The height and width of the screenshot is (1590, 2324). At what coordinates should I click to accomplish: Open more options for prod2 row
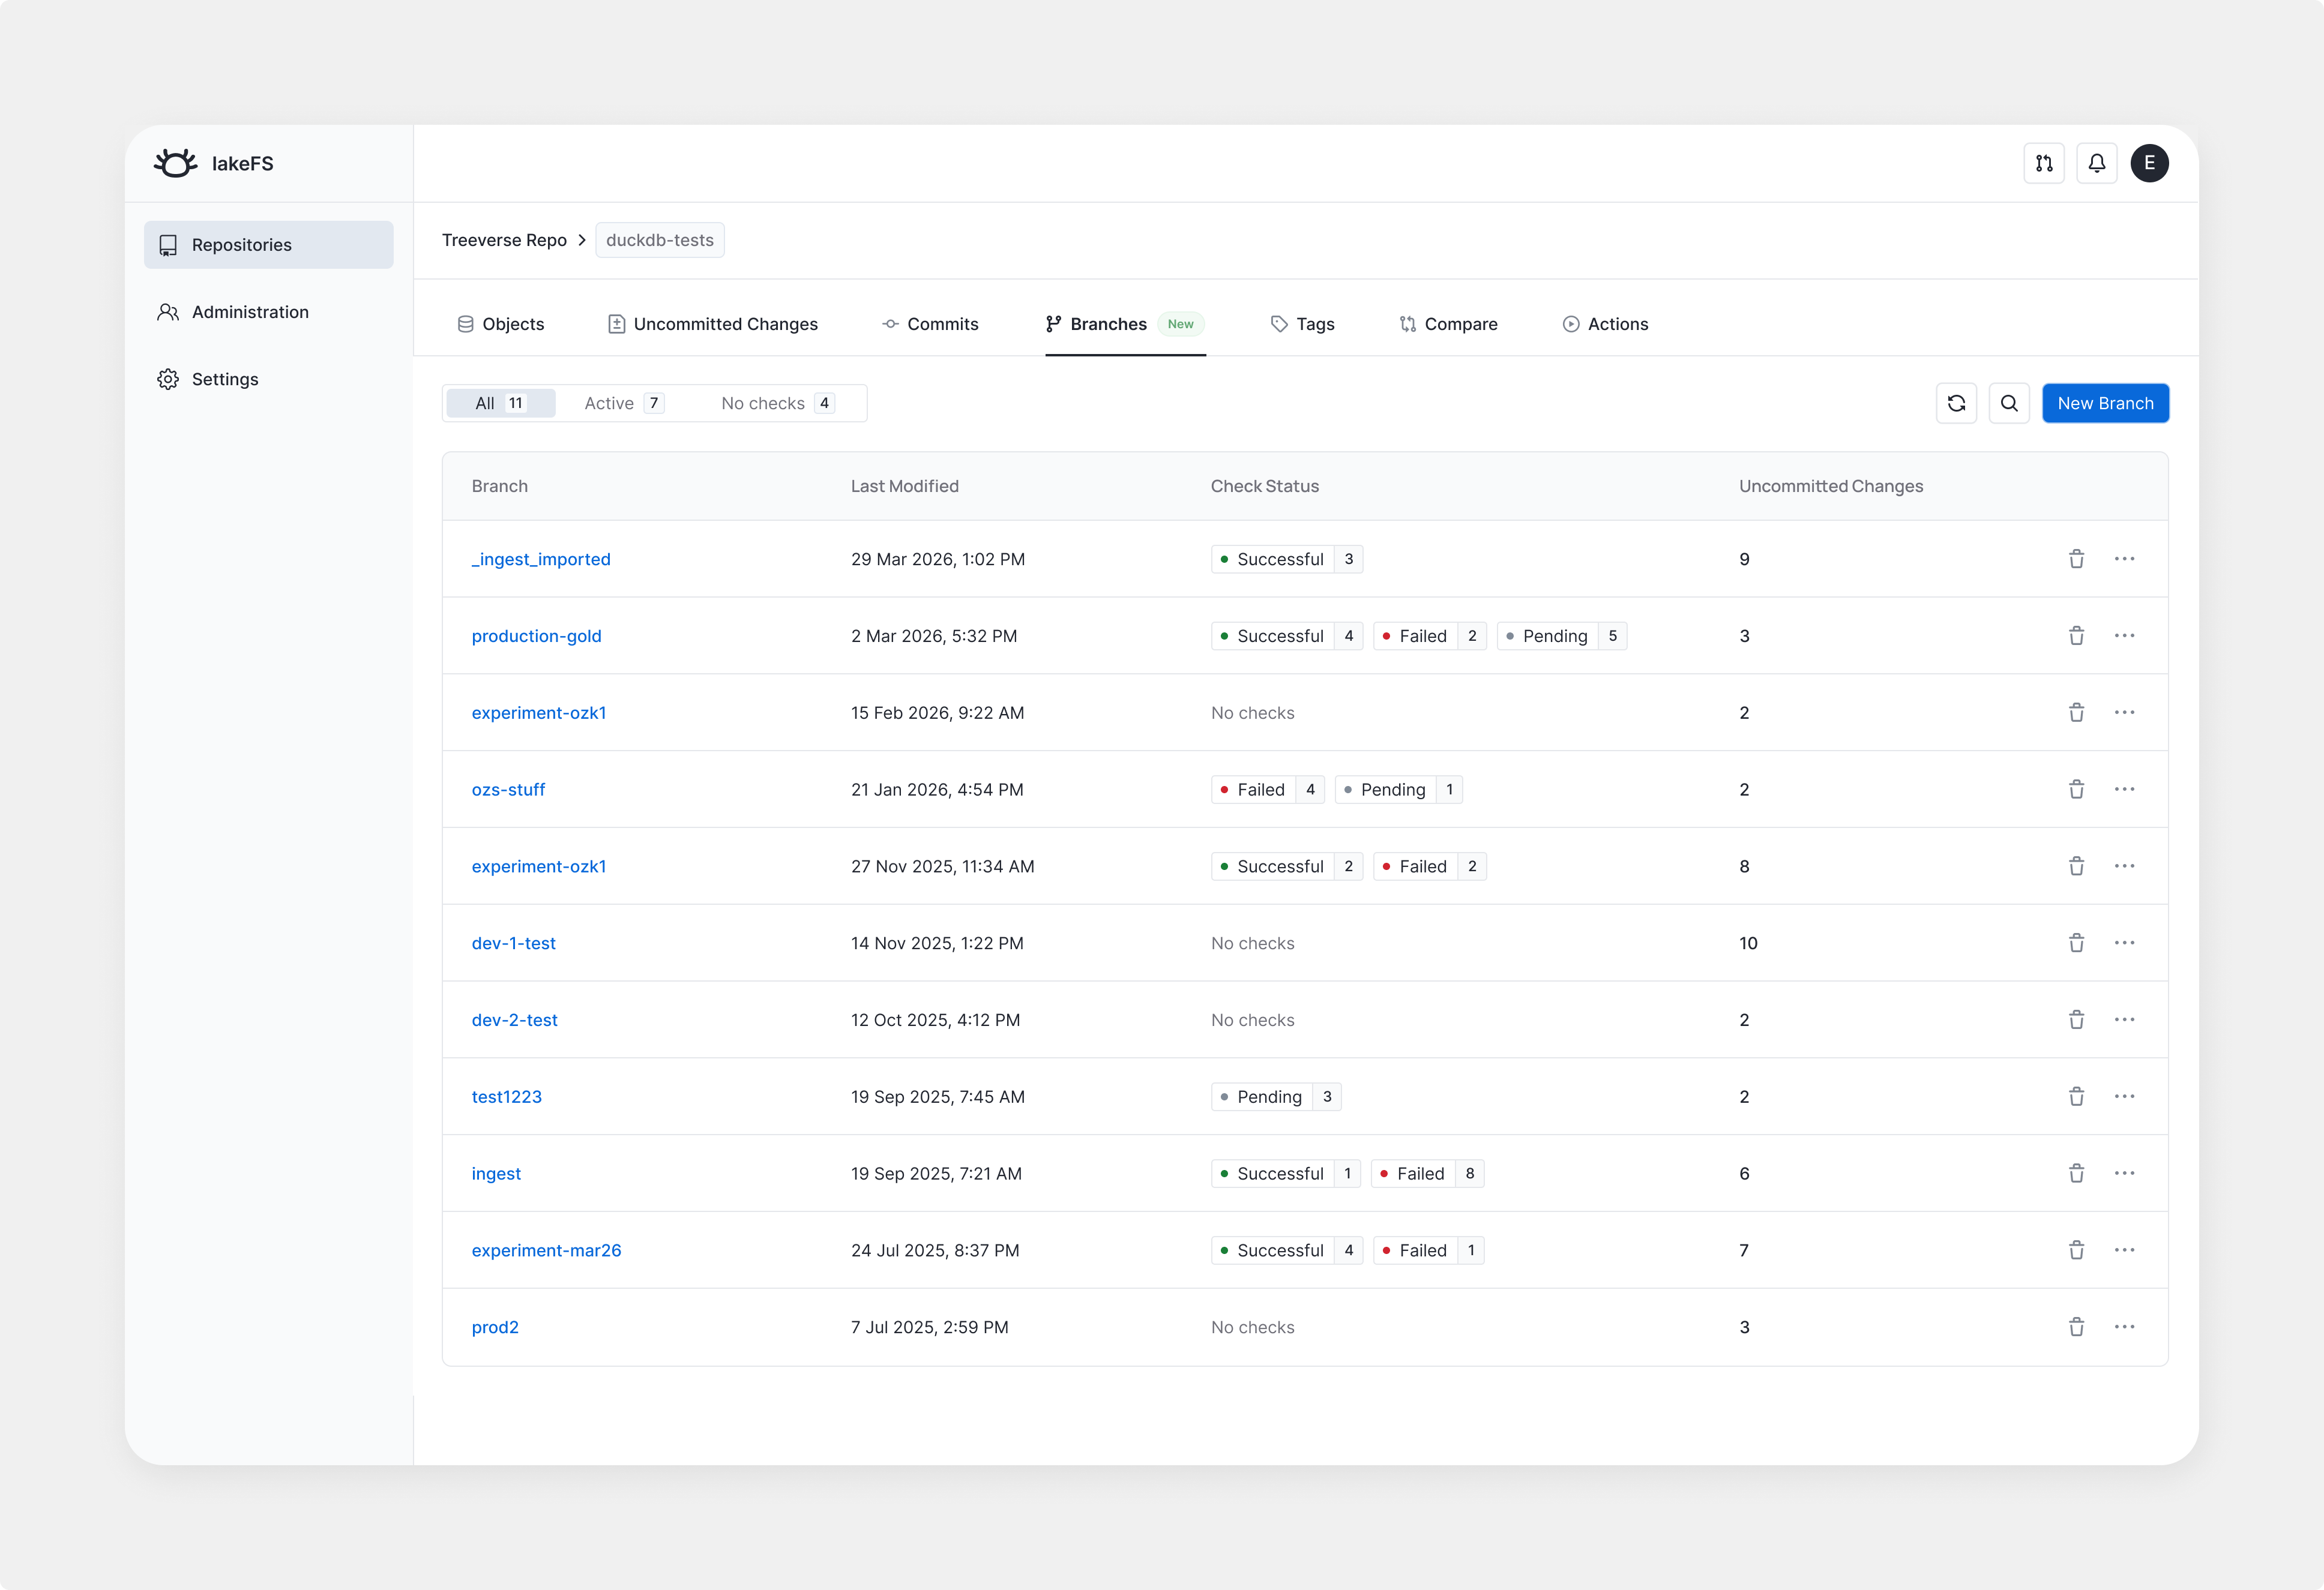click(x=2125, y=1327)
